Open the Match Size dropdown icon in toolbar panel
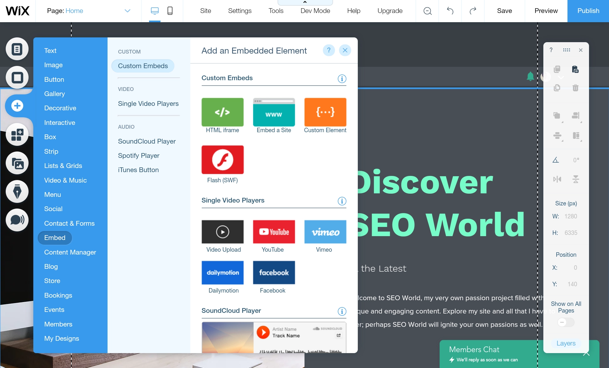Viewport: 609px width, 368px height. 576,136
